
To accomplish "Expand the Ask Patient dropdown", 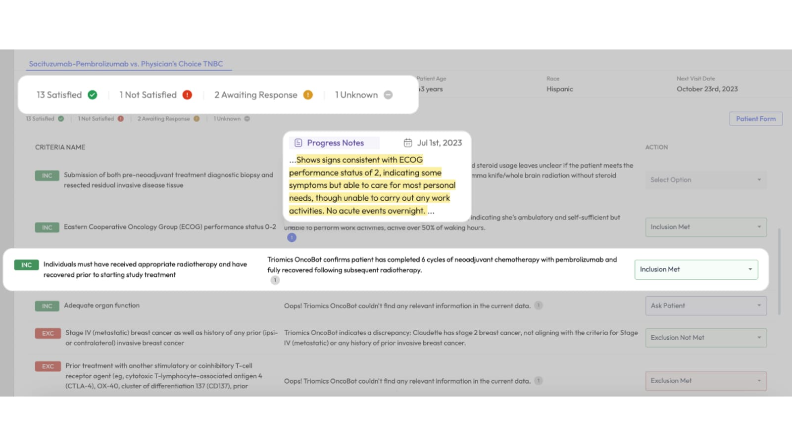I will (705, 306).
